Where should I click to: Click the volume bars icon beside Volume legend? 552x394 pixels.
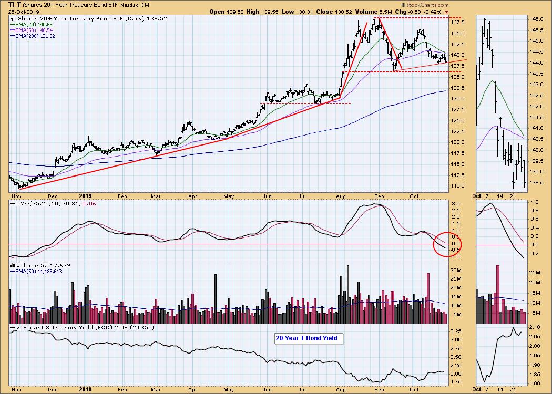12,266
